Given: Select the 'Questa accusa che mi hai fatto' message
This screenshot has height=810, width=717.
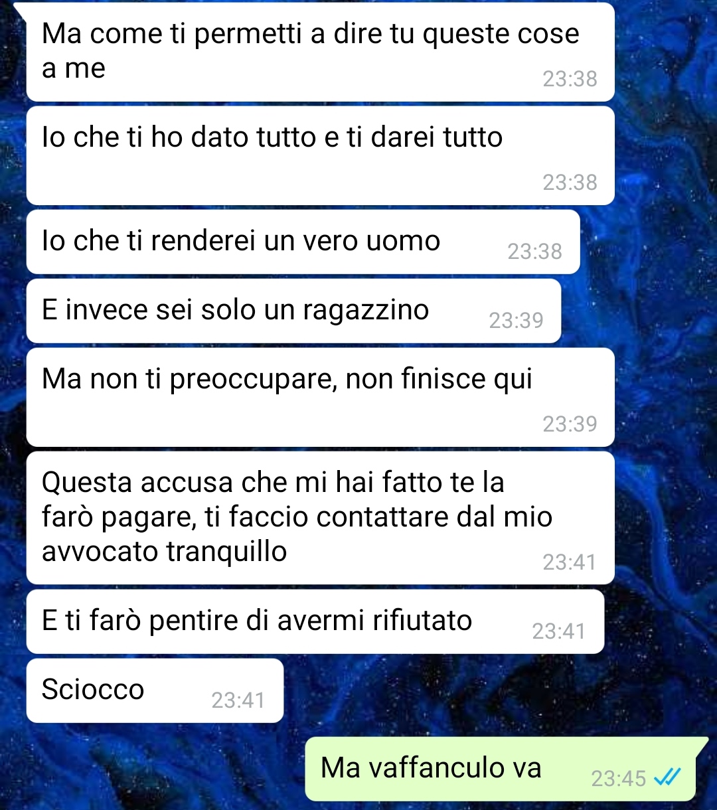Looking at the screenshot, I should (320, 518).
